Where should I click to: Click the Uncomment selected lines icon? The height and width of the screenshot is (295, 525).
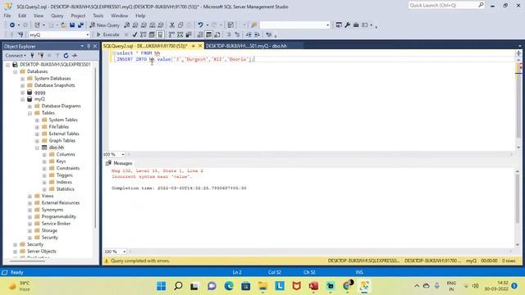tap(237, 34)
